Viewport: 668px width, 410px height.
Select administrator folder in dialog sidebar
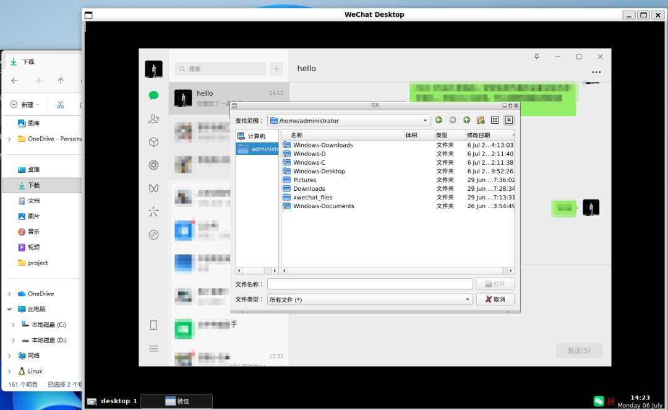(x=257, y=149)
